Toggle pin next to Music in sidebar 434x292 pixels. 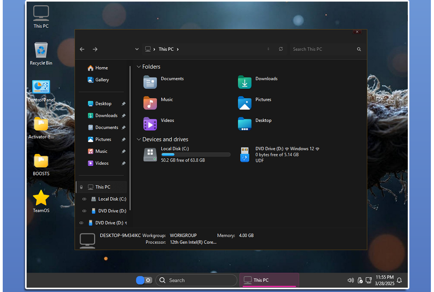[x=124, y=151]
